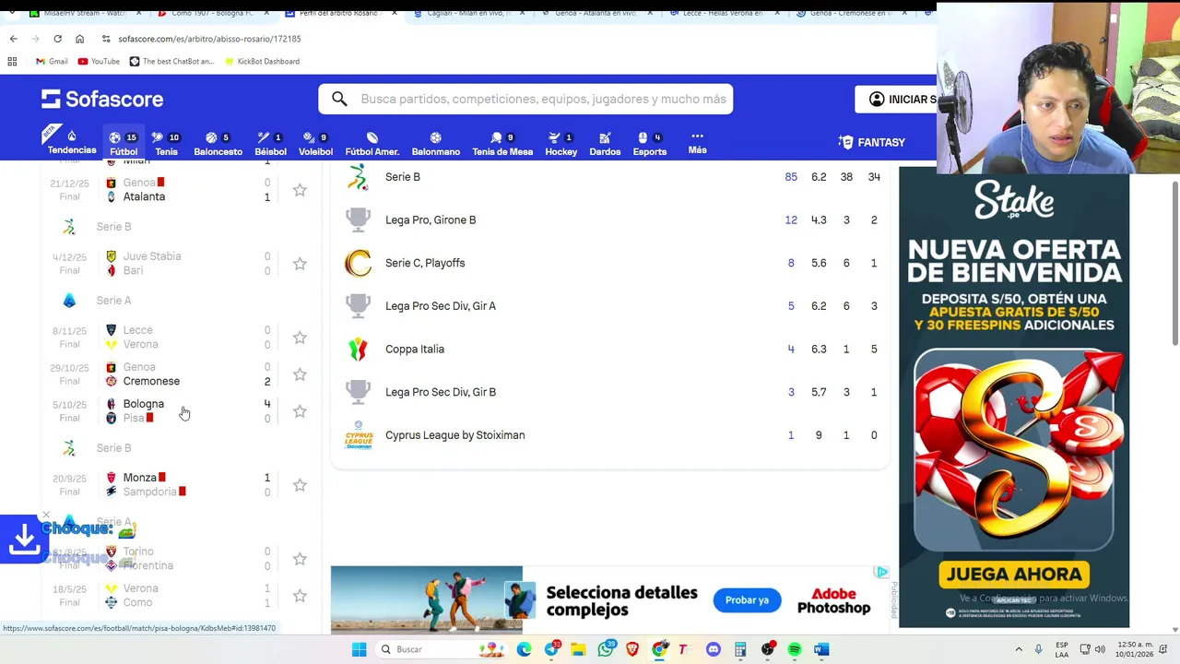Go back in browser

point(13,39)
